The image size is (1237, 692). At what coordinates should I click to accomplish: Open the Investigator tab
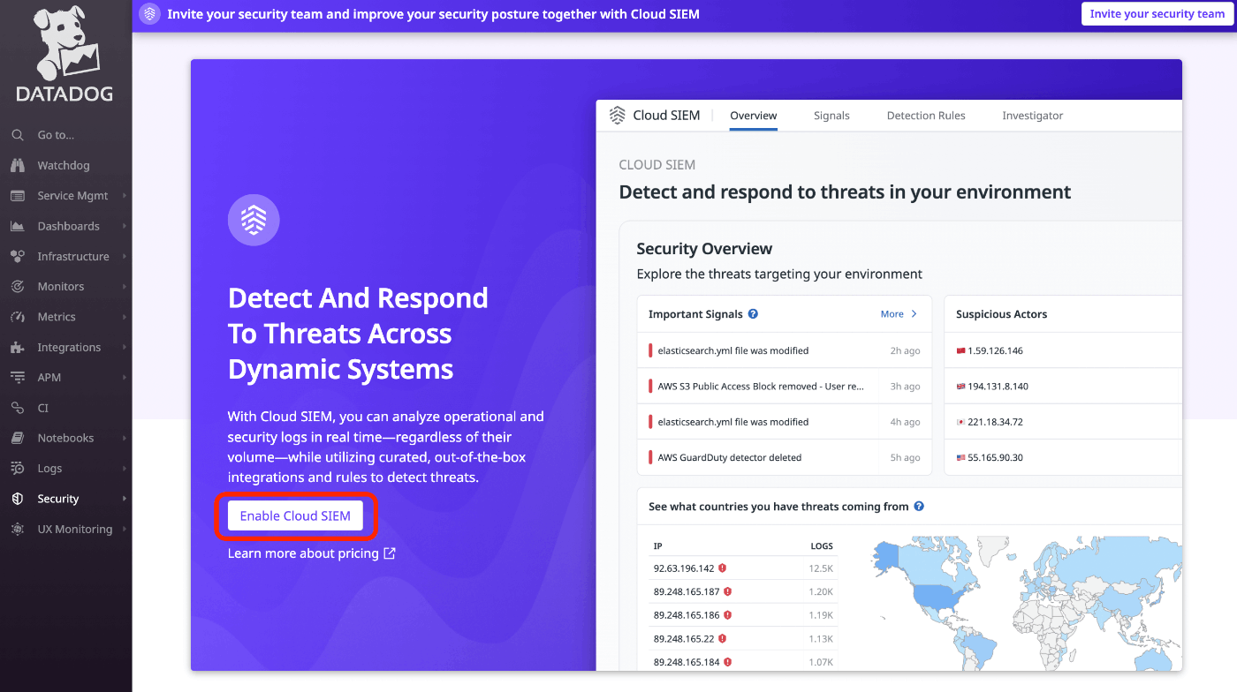(1032, 116)
